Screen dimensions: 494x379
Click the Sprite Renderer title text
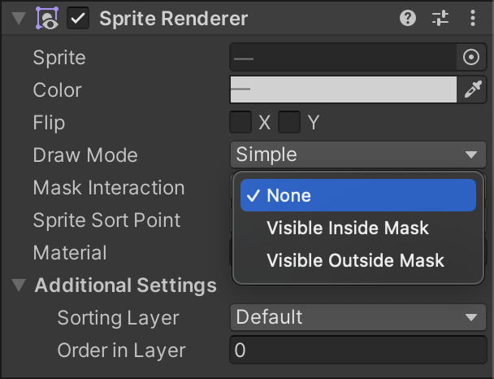tap(174, 18)
